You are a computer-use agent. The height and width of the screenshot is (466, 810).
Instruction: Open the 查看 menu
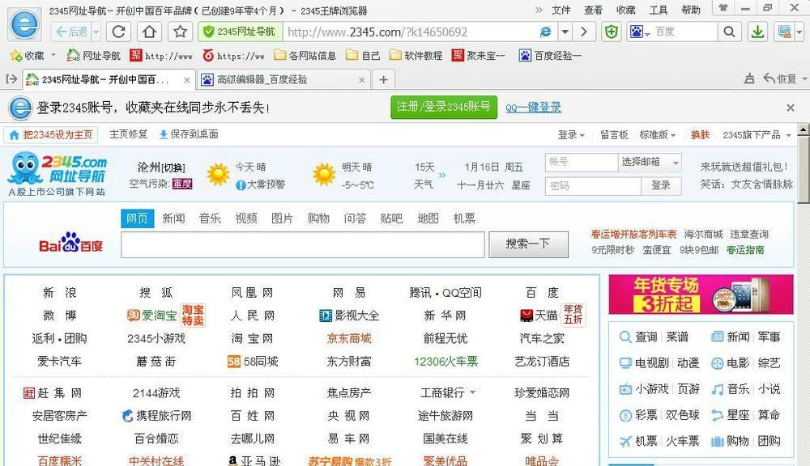(x=593, y=10)
